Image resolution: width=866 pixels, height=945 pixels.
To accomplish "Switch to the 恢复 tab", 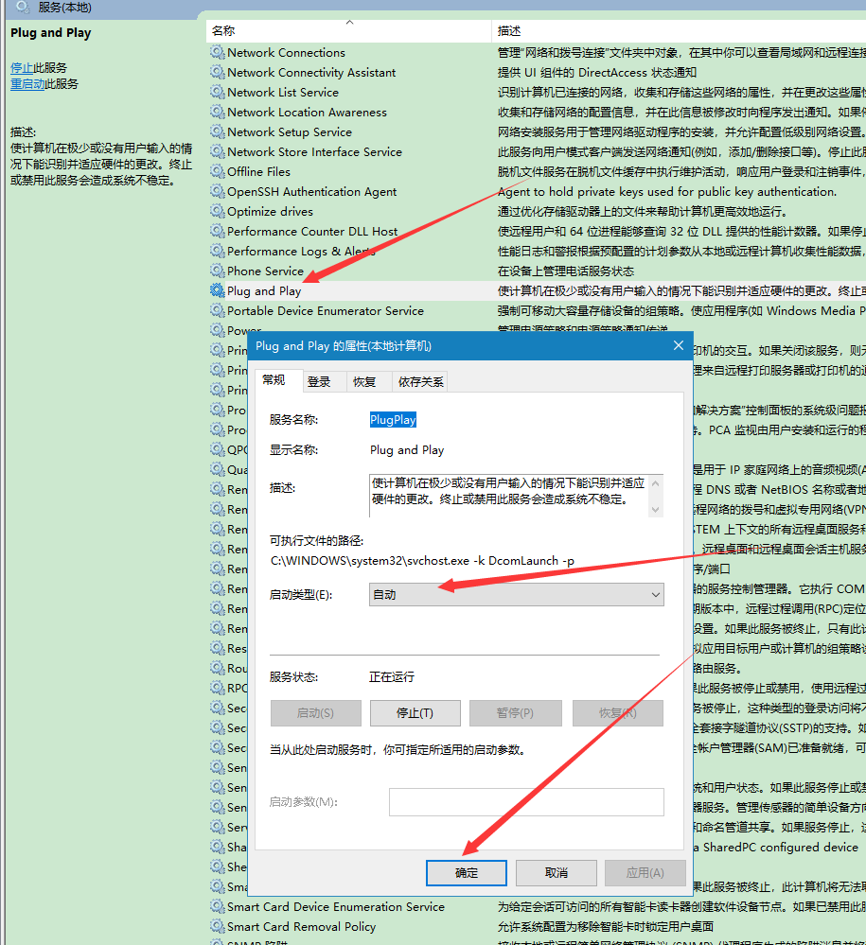I will click(x=364, y=381).
